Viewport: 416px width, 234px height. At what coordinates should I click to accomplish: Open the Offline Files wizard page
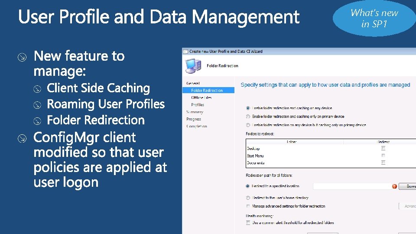coord(201,97)
